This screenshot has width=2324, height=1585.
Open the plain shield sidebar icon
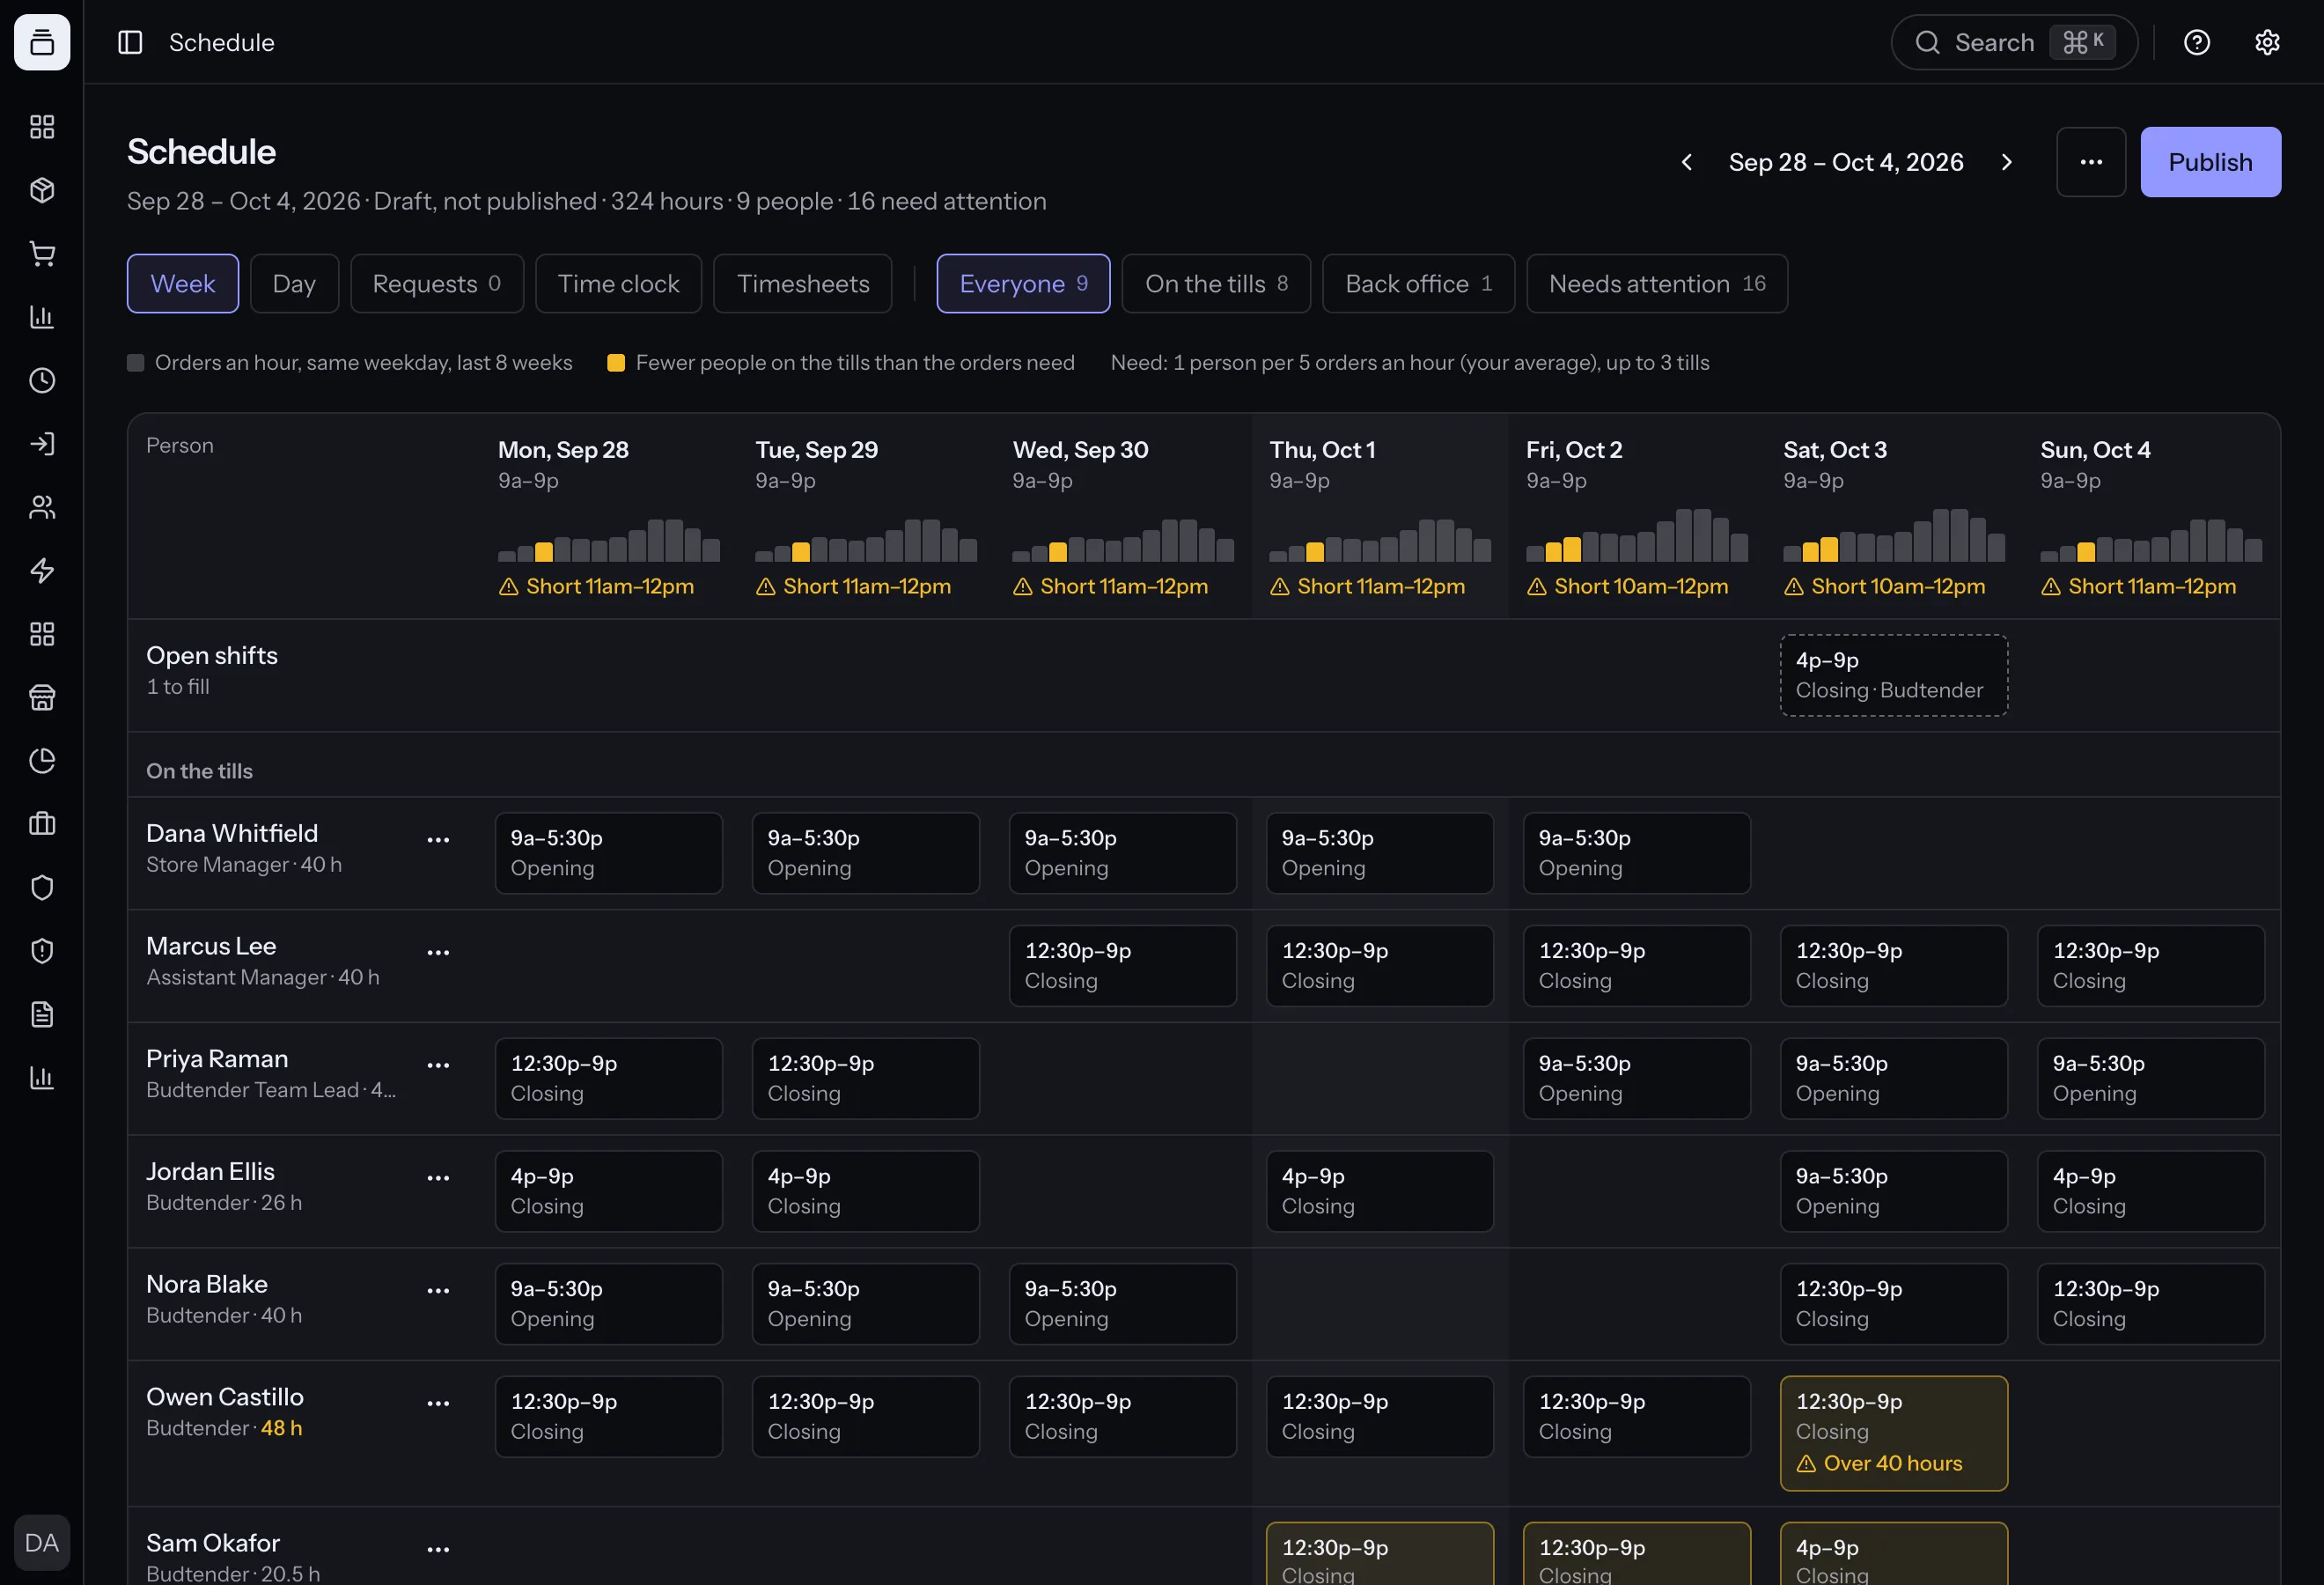click(x=42, y=888)
